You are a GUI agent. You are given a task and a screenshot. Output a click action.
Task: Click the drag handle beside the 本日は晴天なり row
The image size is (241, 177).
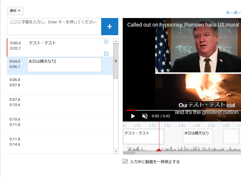[116, 61]
